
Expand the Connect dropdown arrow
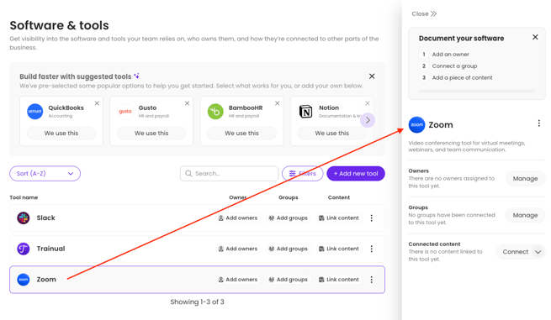(x=538, y=252)
